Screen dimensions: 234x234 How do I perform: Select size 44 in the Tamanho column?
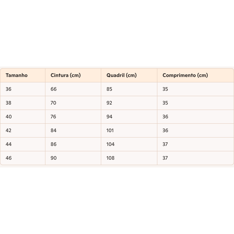pos(9,144)
